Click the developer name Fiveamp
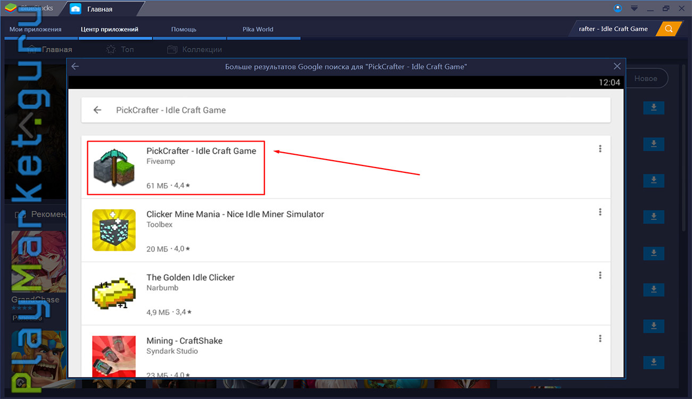692x399 pixels. click(161, 161)
